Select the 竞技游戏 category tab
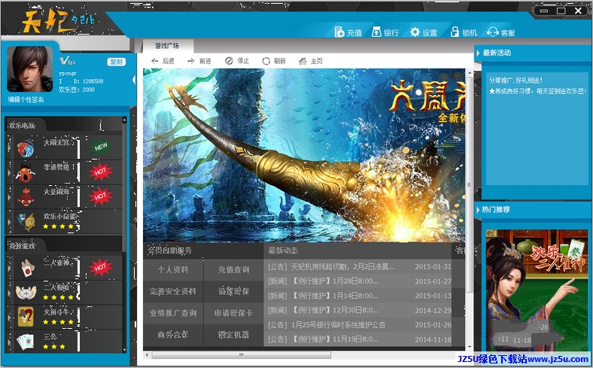593x368 pixels. (23, 246)
